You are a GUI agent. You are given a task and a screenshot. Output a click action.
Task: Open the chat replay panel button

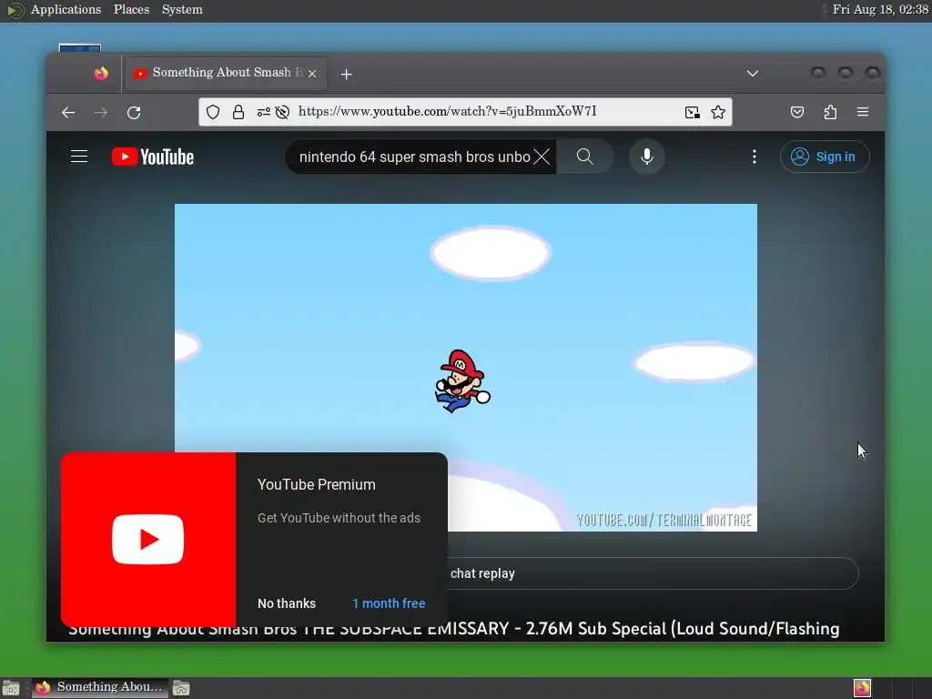652,573
